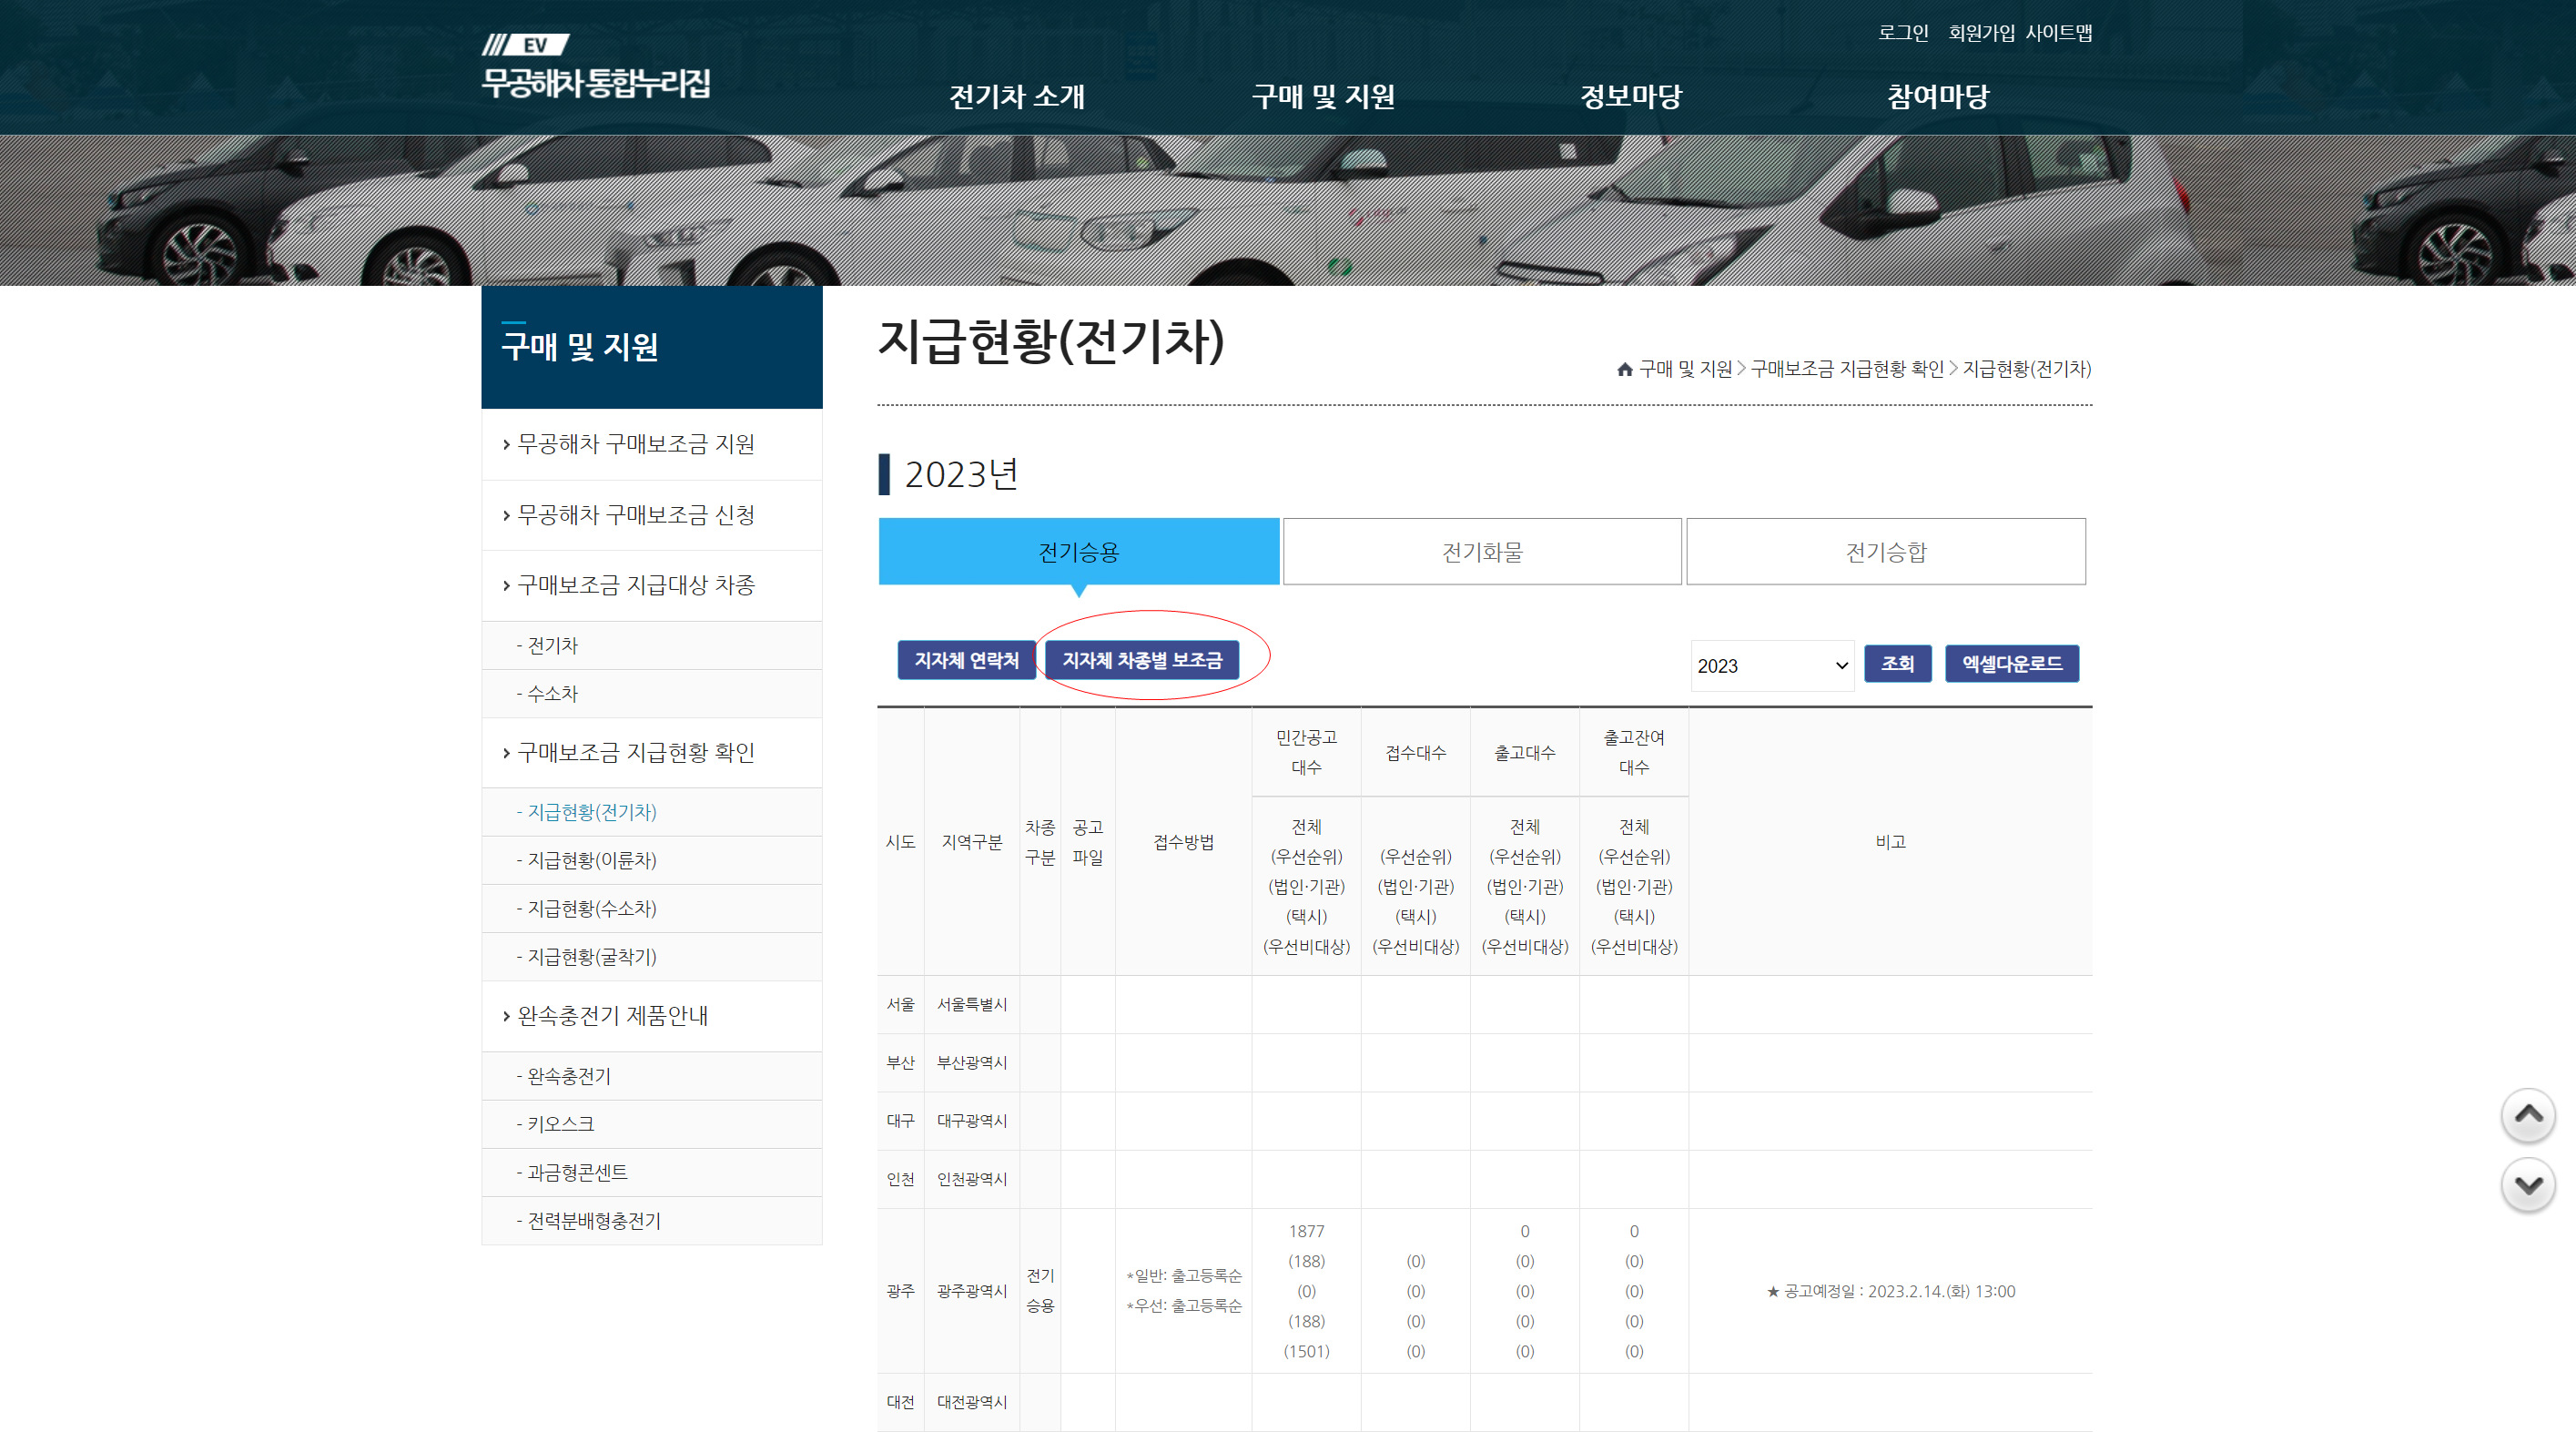The width and height of the screenshot is (2576, 1432).
Task: Click the 공고예정일 2023.2.14 note
Action: pyautogui.click(x=1890, y=1291)
